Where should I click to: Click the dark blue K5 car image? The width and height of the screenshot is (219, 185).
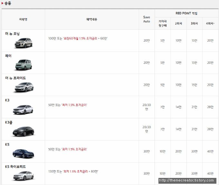pyautogui.click(x=23, y=153)
